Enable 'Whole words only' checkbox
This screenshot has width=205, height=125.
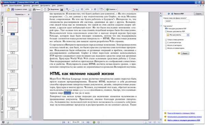tap(166, 40)
